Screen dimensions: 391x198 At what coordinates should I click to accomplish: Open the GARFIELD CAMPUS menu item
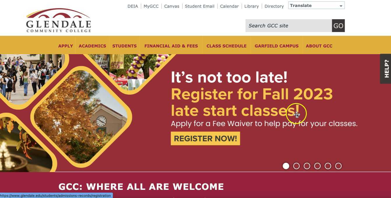click(276, 46)
